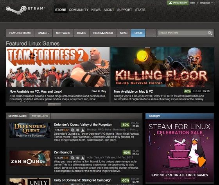Open the About page
The image size is (219, 185).
[x=109, y=10]
